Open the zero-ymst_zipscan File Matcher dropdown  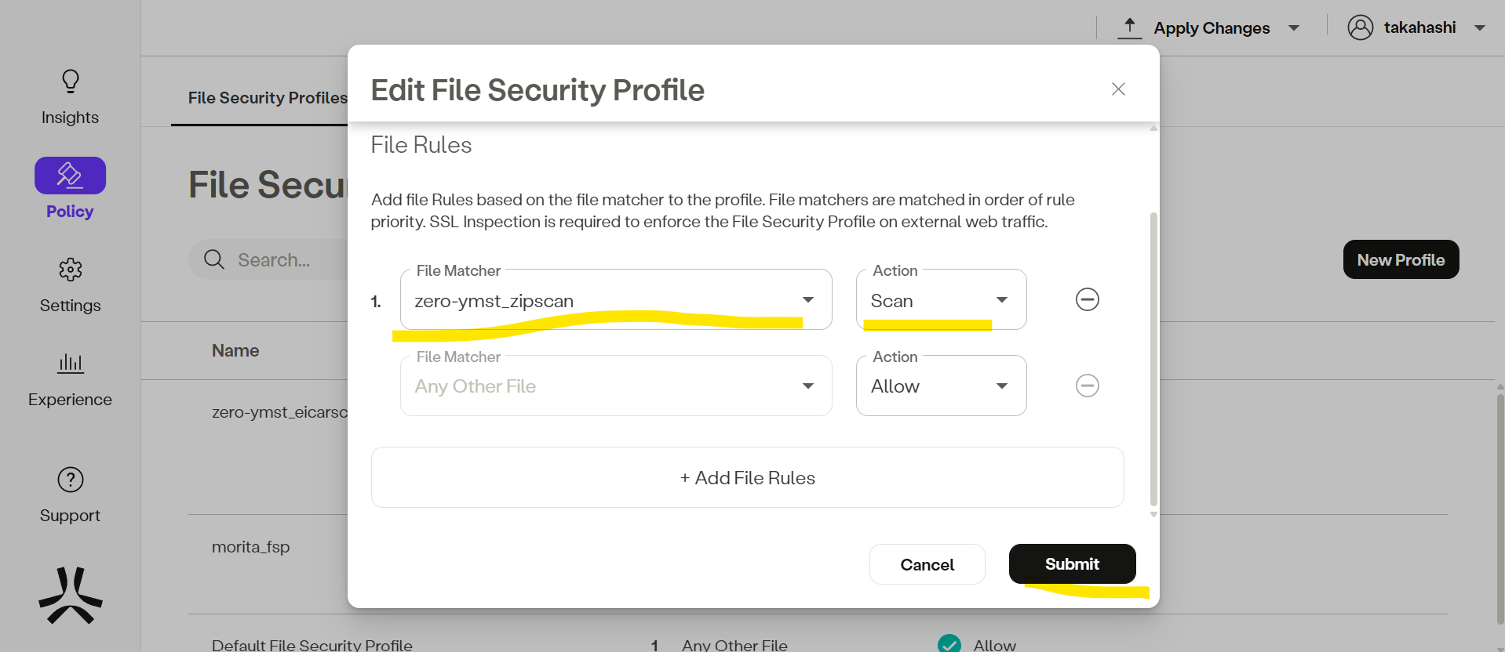(x=615, y=300)
